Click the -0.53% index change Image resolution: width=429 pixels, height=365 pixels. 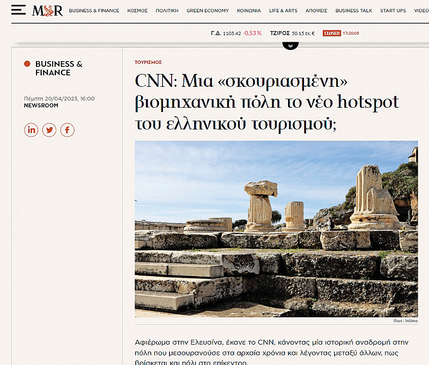click(x=252, y=33)
